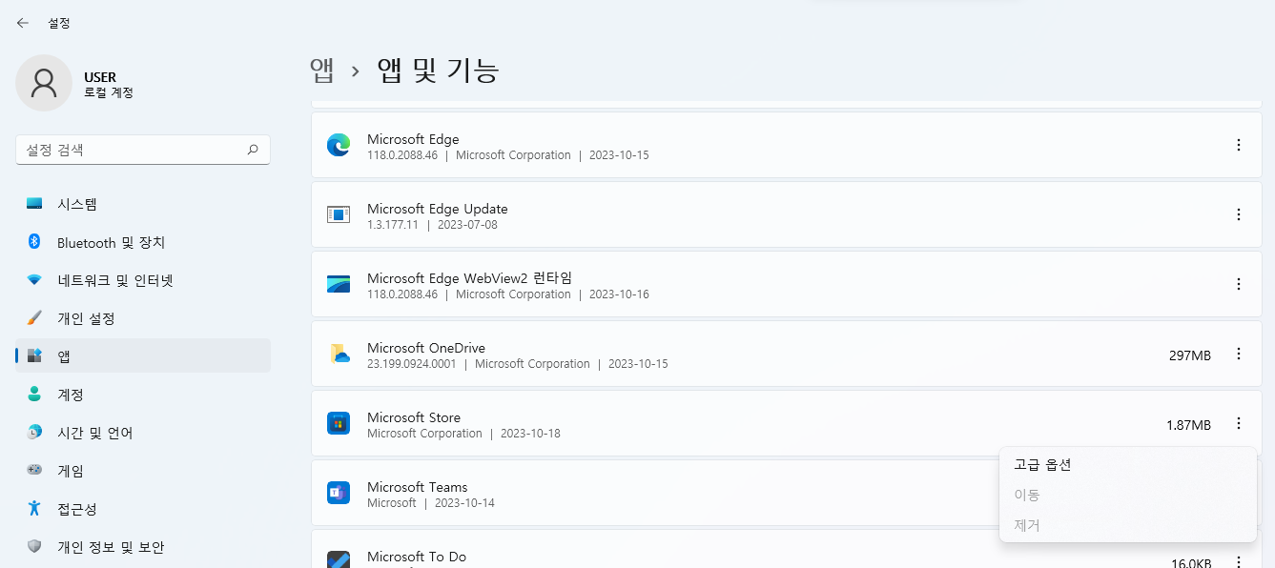This screenshot has width=1275, height=568.
Task: Click the Microsoft To Do icon
Action: (339, 559)
